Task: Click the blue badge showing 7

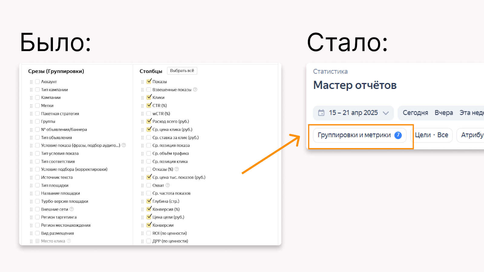Action: click(x=398, y=135)
